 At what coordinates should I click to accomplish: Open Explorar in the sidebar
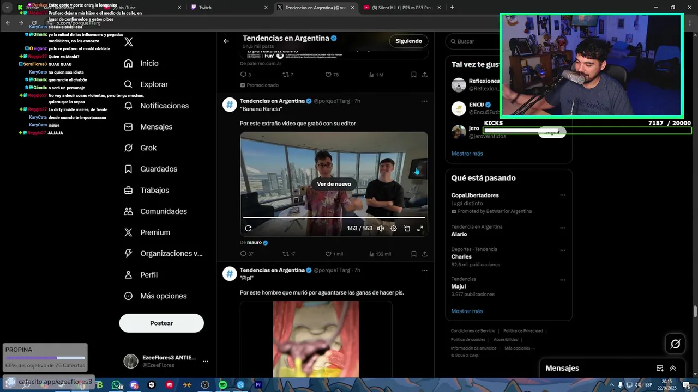point(146,84)
